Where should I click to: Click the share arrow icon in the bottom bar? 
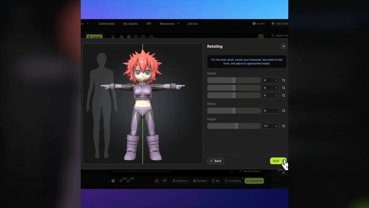coord(128,181)
